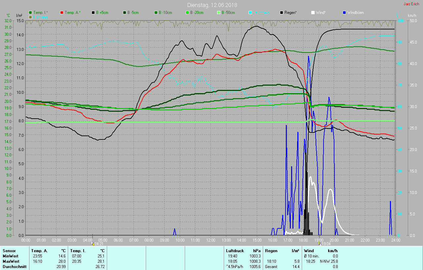Click the blue Windböen legend swatch
This screenshot has width=423, height=270.
pos(344,13)
